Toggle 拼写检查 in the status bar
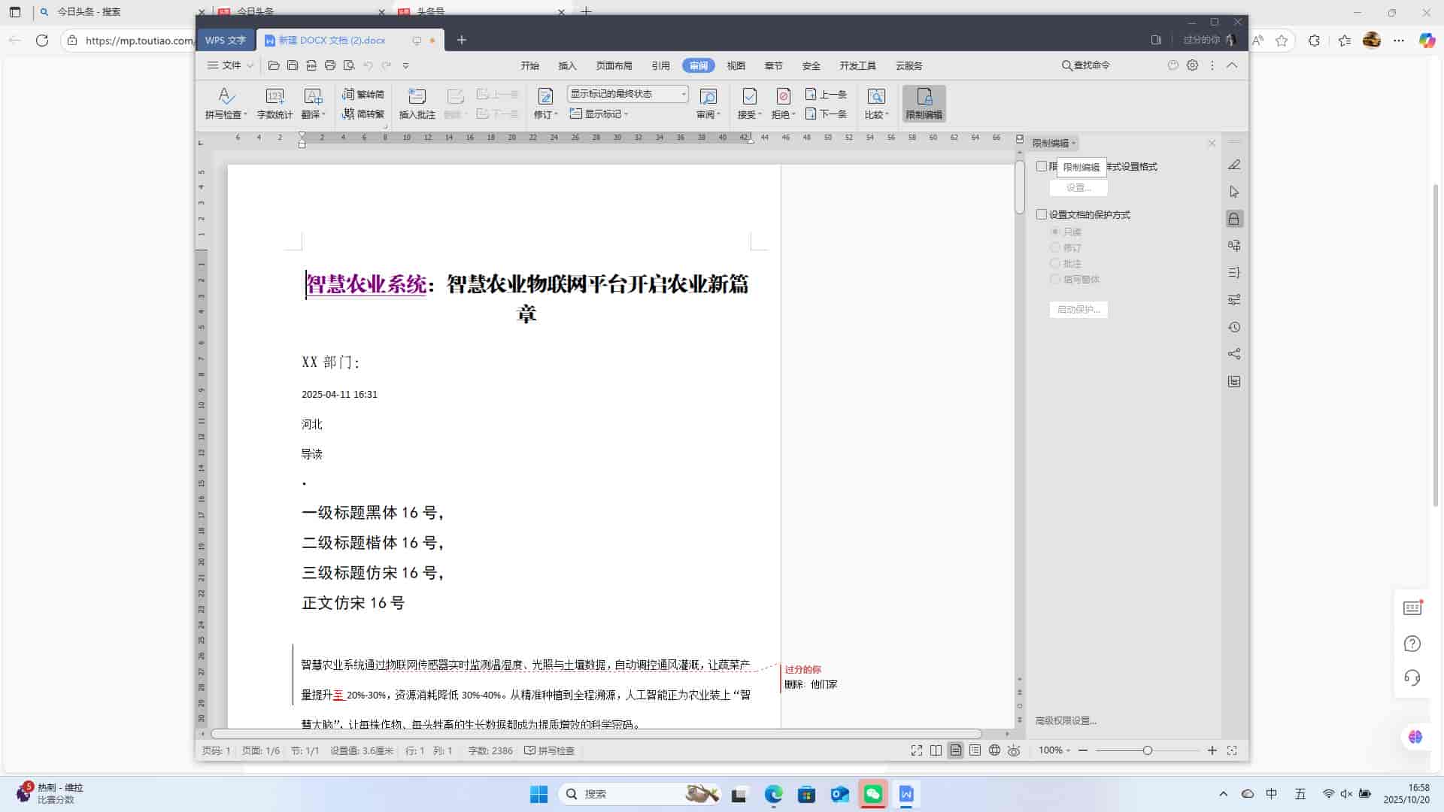 pyautogui.click(x=550, y=750)
